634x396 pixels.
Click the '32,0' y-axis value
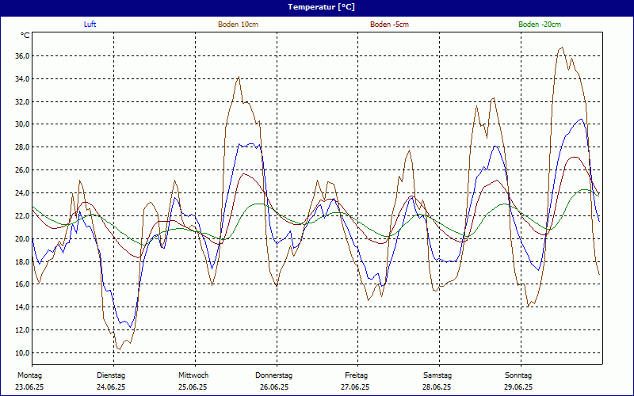pyautogui.click(x=23, y=101)
